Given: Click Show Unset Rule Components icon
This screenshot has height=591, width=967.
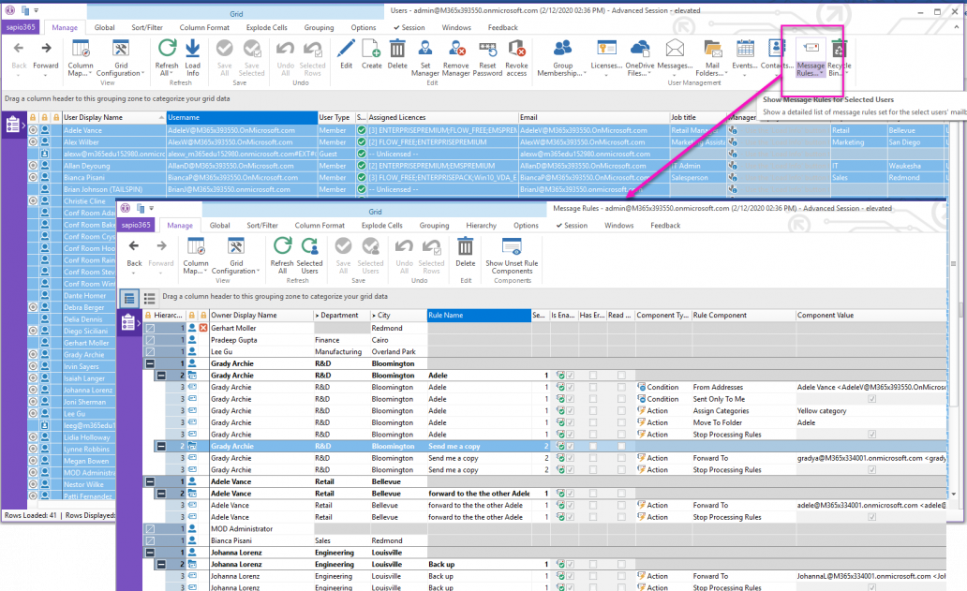Looking at the screenshot, I should click(512, 246).
